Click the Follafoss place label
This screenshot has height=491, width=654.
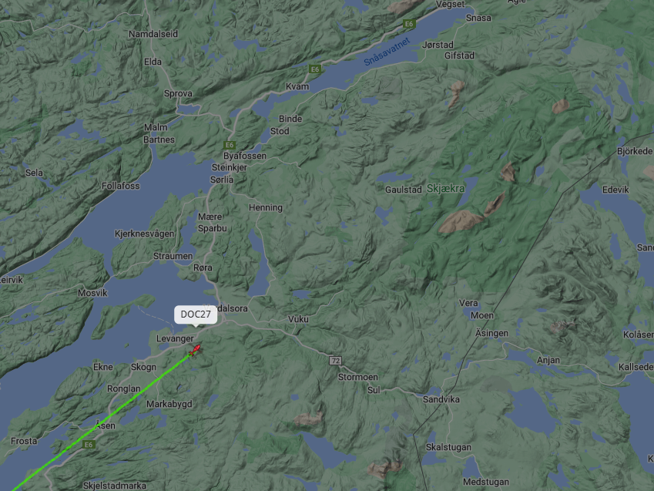tap(120, 186)
